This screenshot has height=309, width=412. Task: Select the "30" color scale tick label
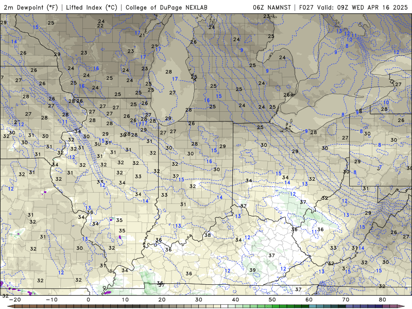coord(199,300)
